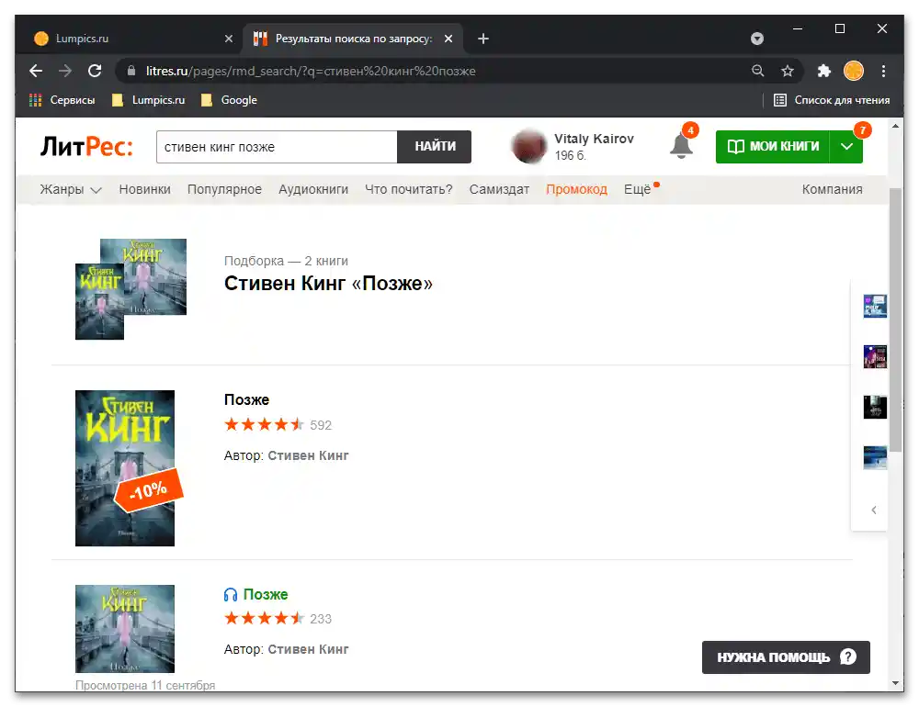Open the Позже ebook cover with -10% badge
This screenshot has width=919, height=707.
pyautogui.click(x=125, y=468)
